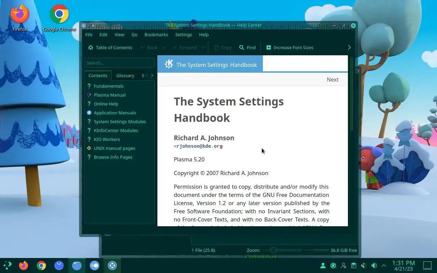
Task: Select Browse Info Pages entry
Action: click(113, 157)
